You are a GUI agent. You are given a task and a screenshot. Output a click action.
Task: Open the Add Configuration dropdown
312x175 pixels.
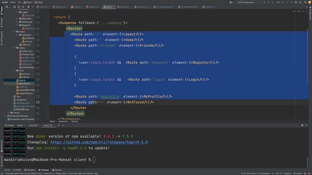click(x=246, y=2)
